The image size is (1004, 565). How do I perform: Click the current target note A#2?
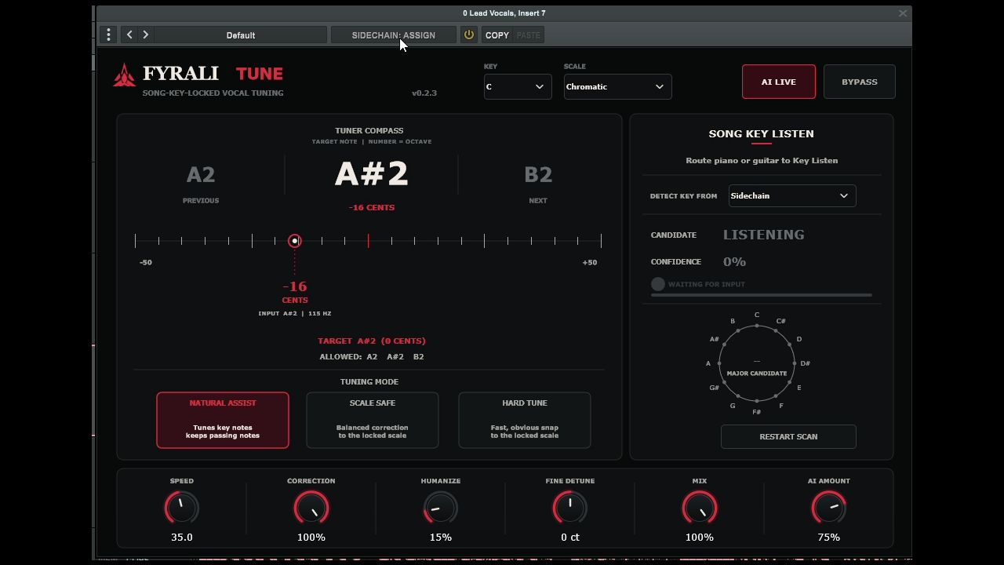(372, 173)
